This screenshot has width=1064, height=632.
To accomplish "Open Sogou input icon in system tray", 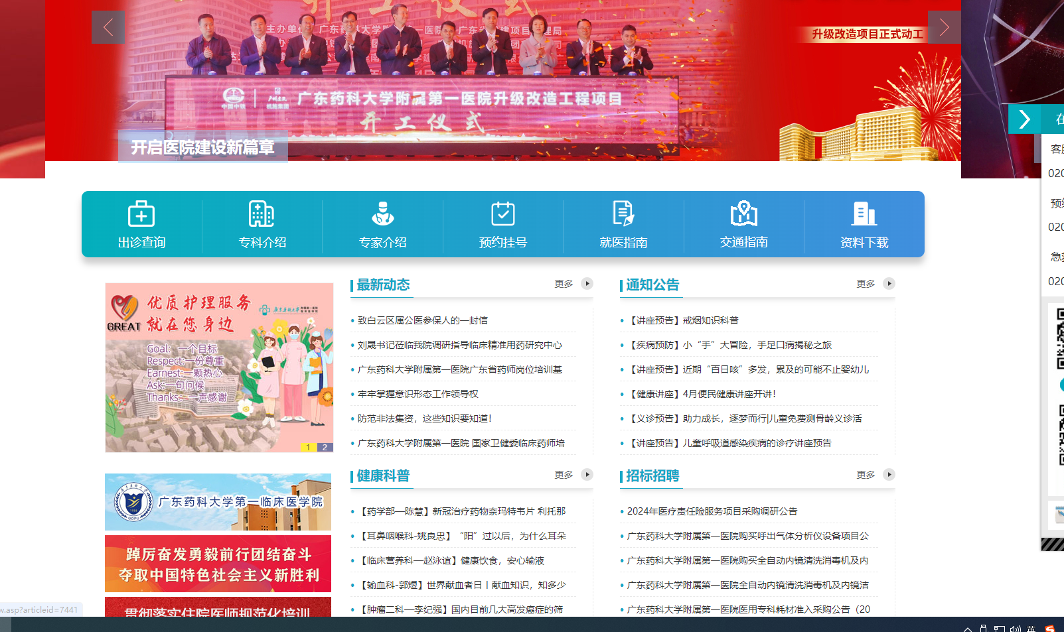I will coord(1049,629).
